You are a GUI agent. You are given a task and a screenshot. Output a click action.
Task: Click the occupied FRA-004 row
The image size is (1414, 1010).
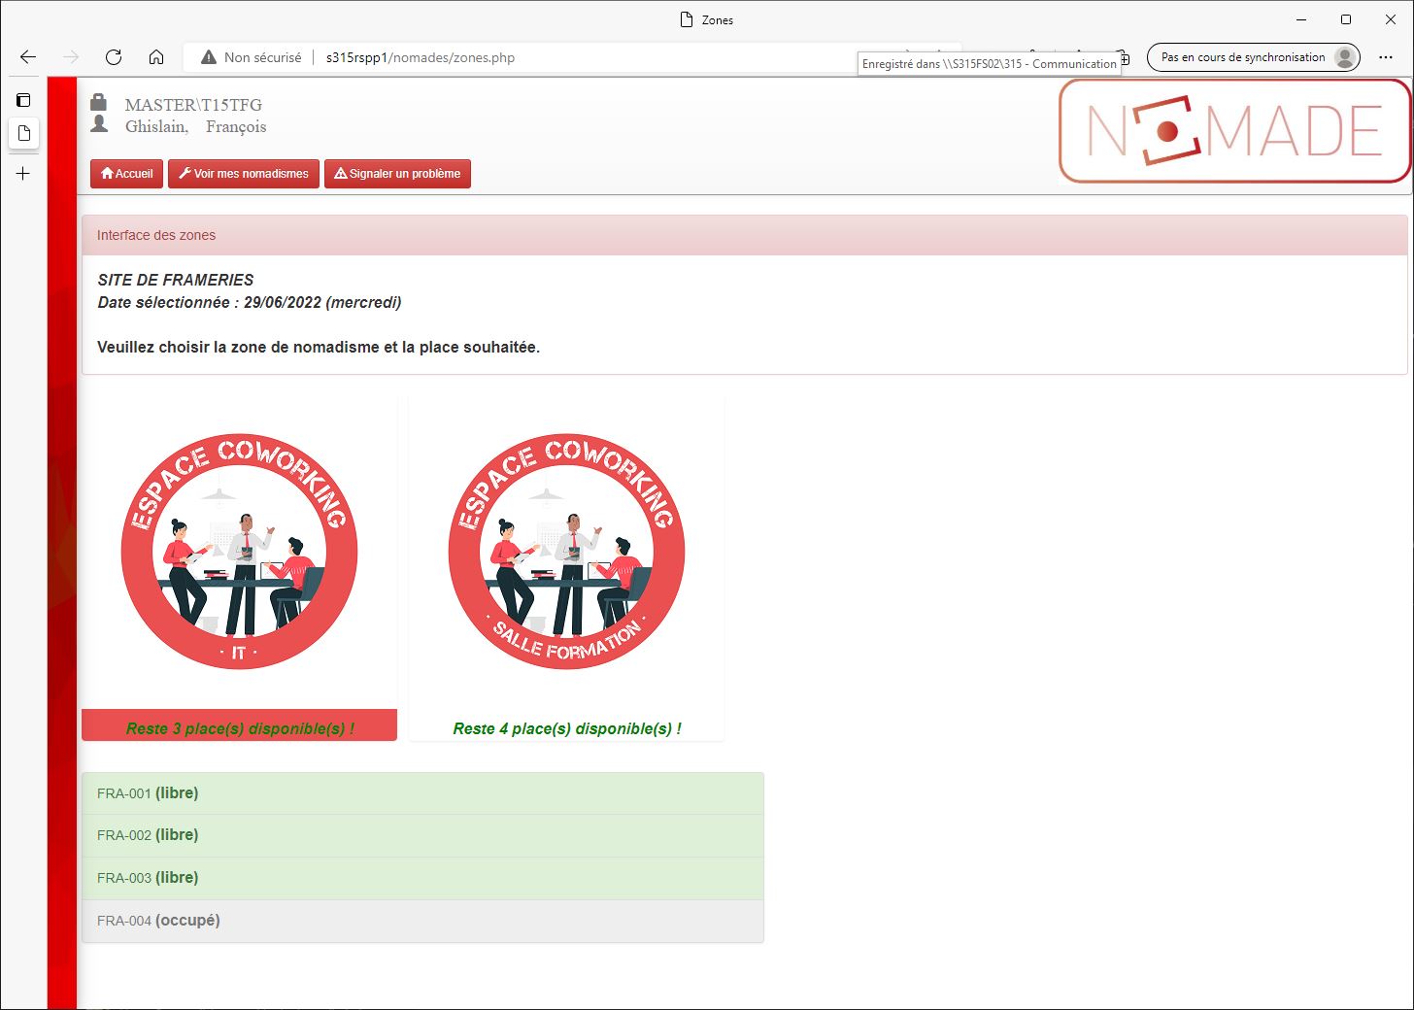422,921
